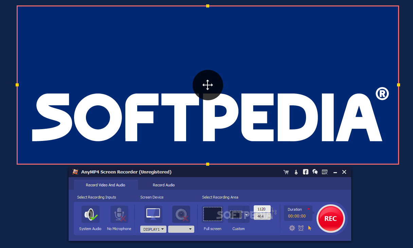Start recording with the REC button
Viewport: 413px width, 248px height.
[330, 219]
